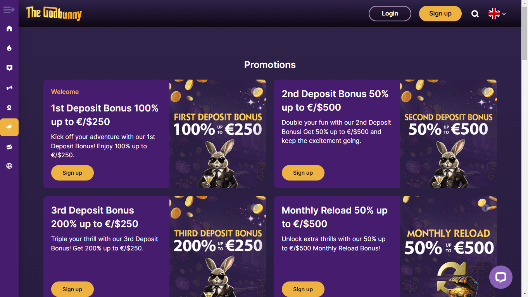Open the First Deposit Bonus banner image

218,134
